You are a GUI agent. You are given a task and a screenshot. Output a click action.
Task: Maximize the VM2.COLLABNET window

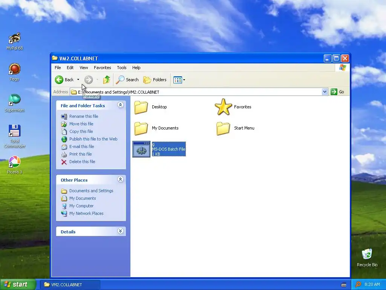pyautogui.click(x=336, y=59)
